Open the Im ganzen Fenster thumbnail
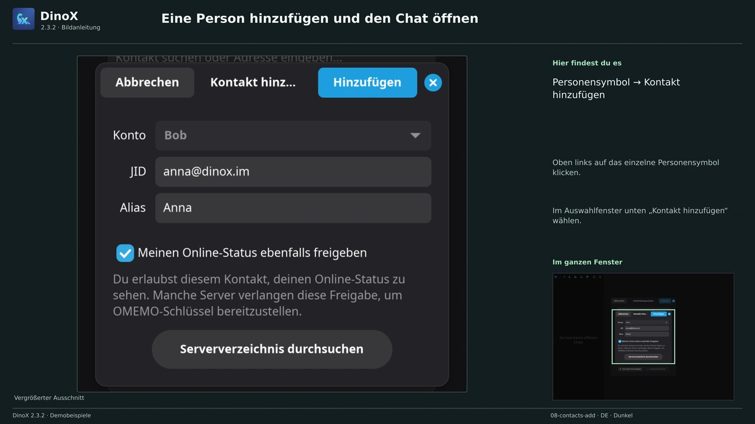The height and width of the screenshot is (424, 755). click(x=643, y=336)
